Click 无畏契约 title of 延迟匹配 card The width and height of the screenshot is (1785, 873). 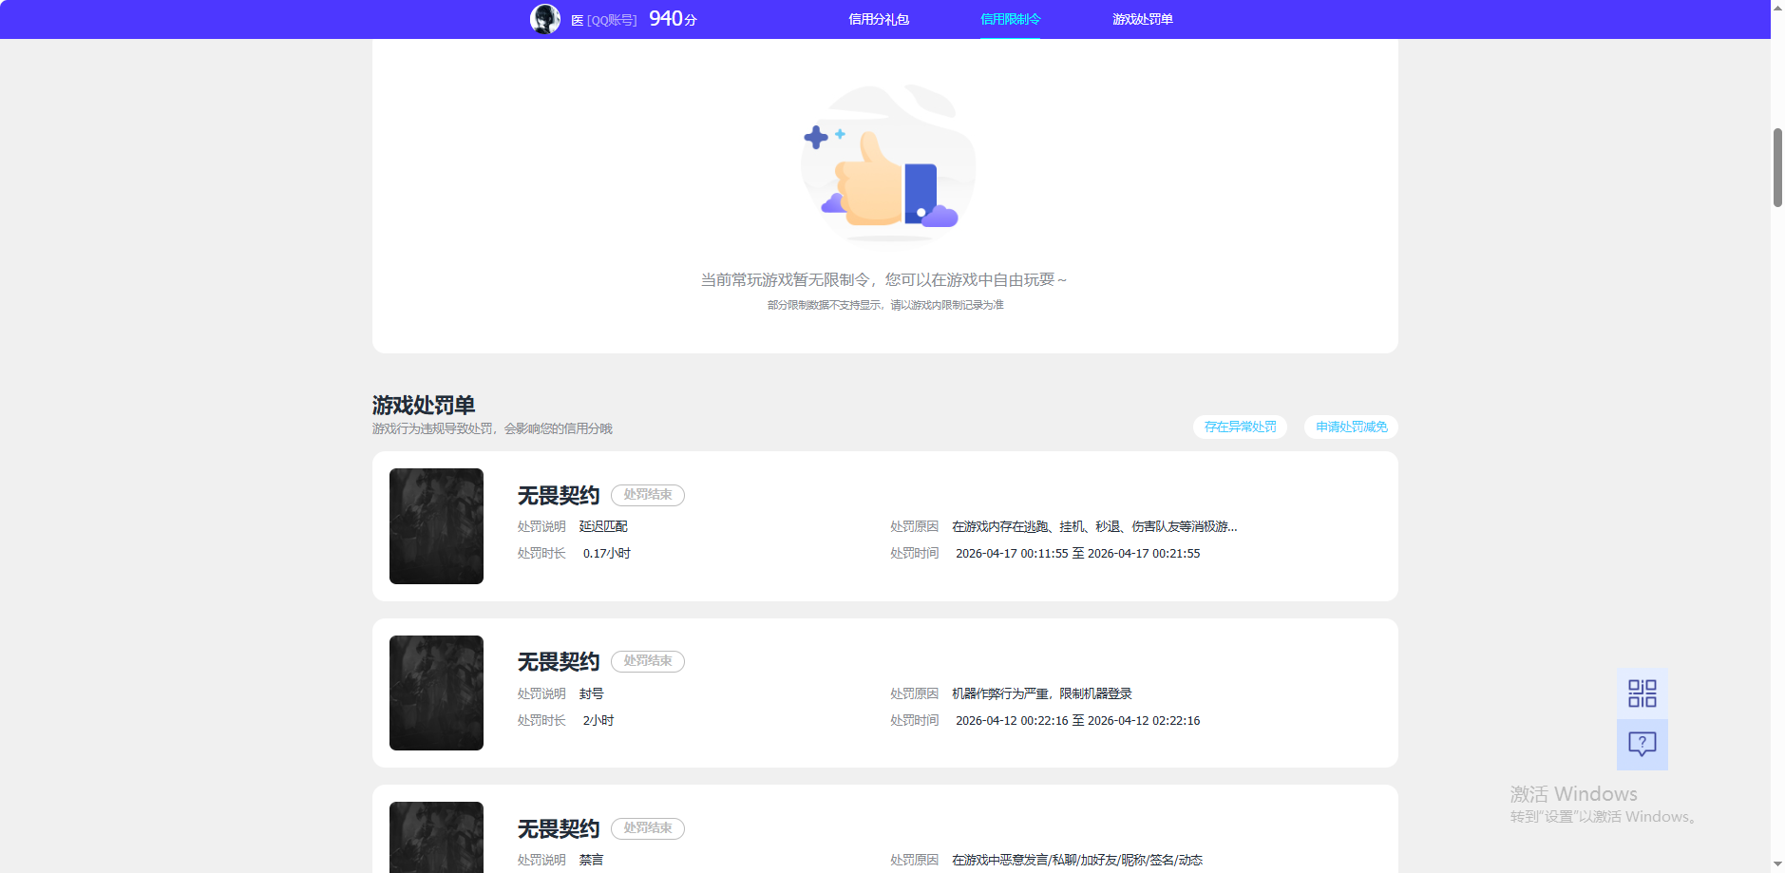[x=559, y=495]
